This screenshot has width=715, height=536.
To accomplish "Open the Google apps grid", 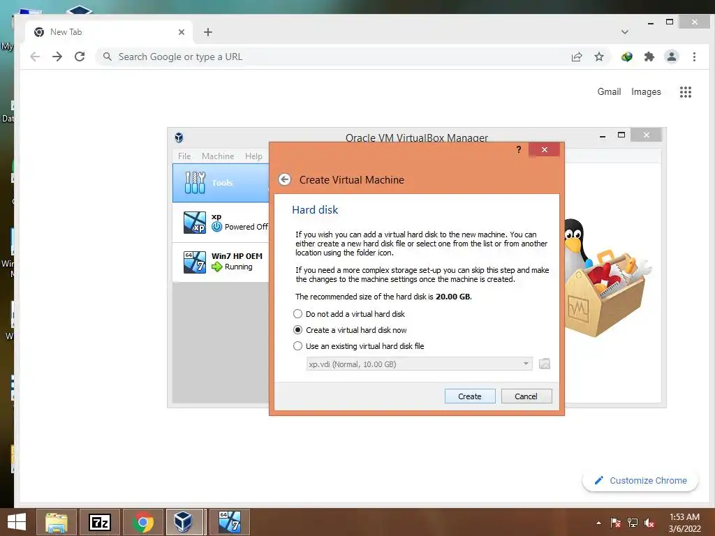I will pyautogui.click(x=686, y=92).
